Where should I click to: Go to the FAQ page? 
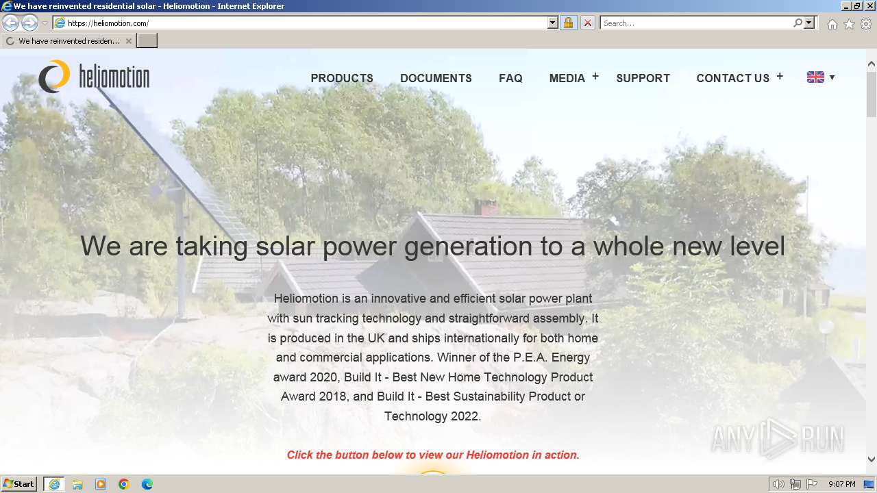[510, 78]
